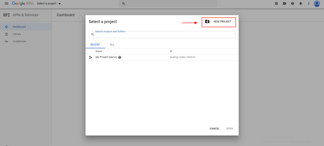Click the API icon beside APIs & Services
This screenshot has width=324, height=146.
click(x=6, y=15)
